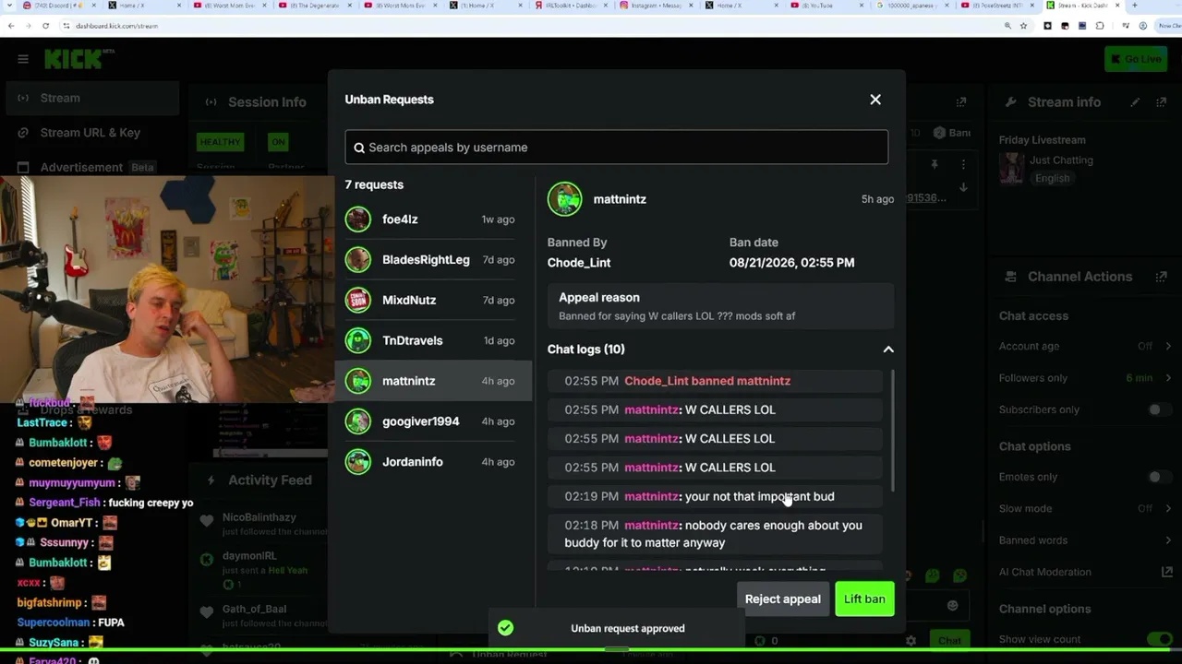Open a new browser tab with plus button

click(x=1135, y=6)
